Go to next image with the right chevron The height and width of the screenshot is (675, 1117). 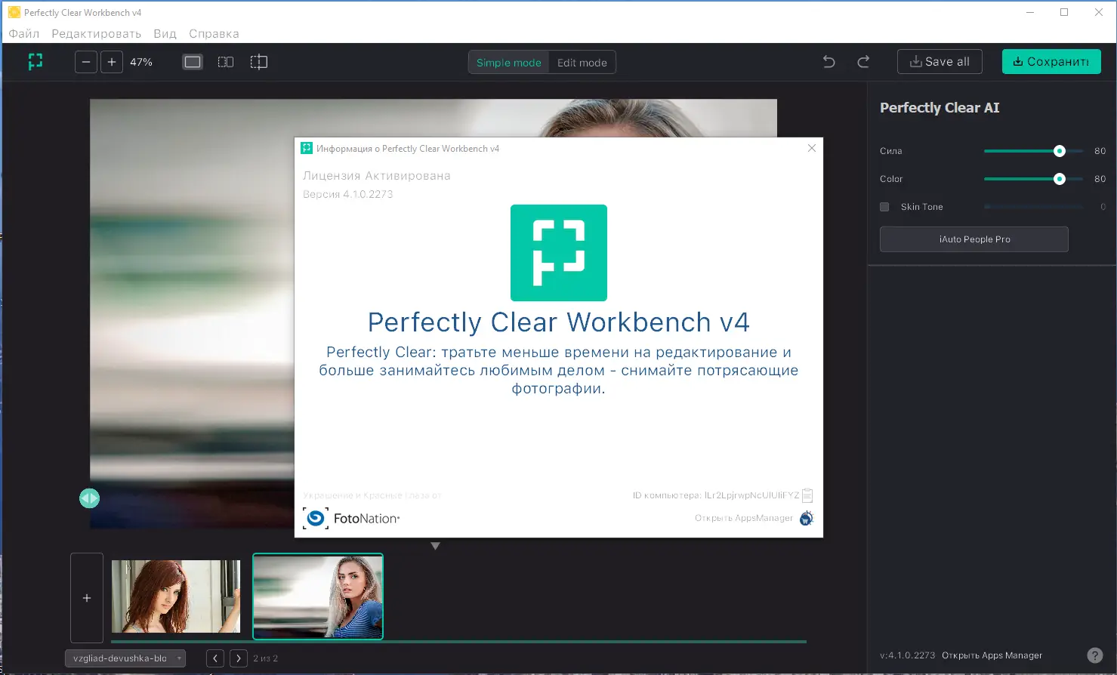click(238, 658)
